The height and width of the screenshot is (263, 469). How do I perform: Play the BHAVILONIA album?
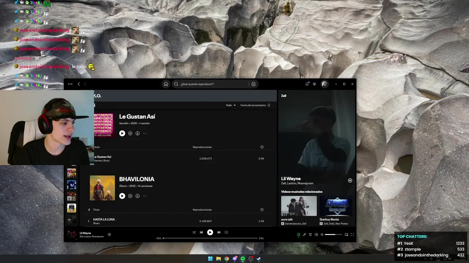[x=122, y=196]
